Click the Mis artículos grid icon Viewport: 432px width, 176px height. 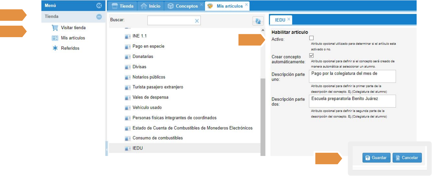(x=55, y=38)
